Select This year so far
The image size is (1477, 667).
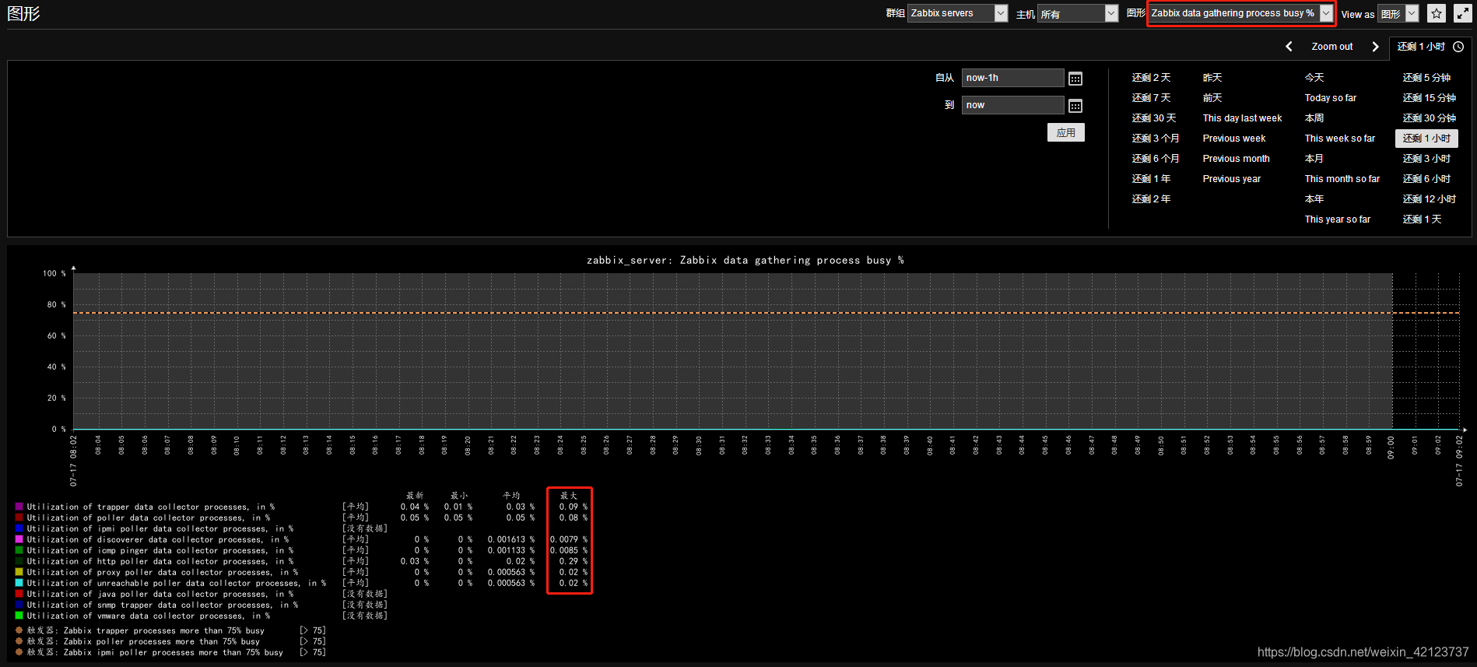tap(1338, 219)
